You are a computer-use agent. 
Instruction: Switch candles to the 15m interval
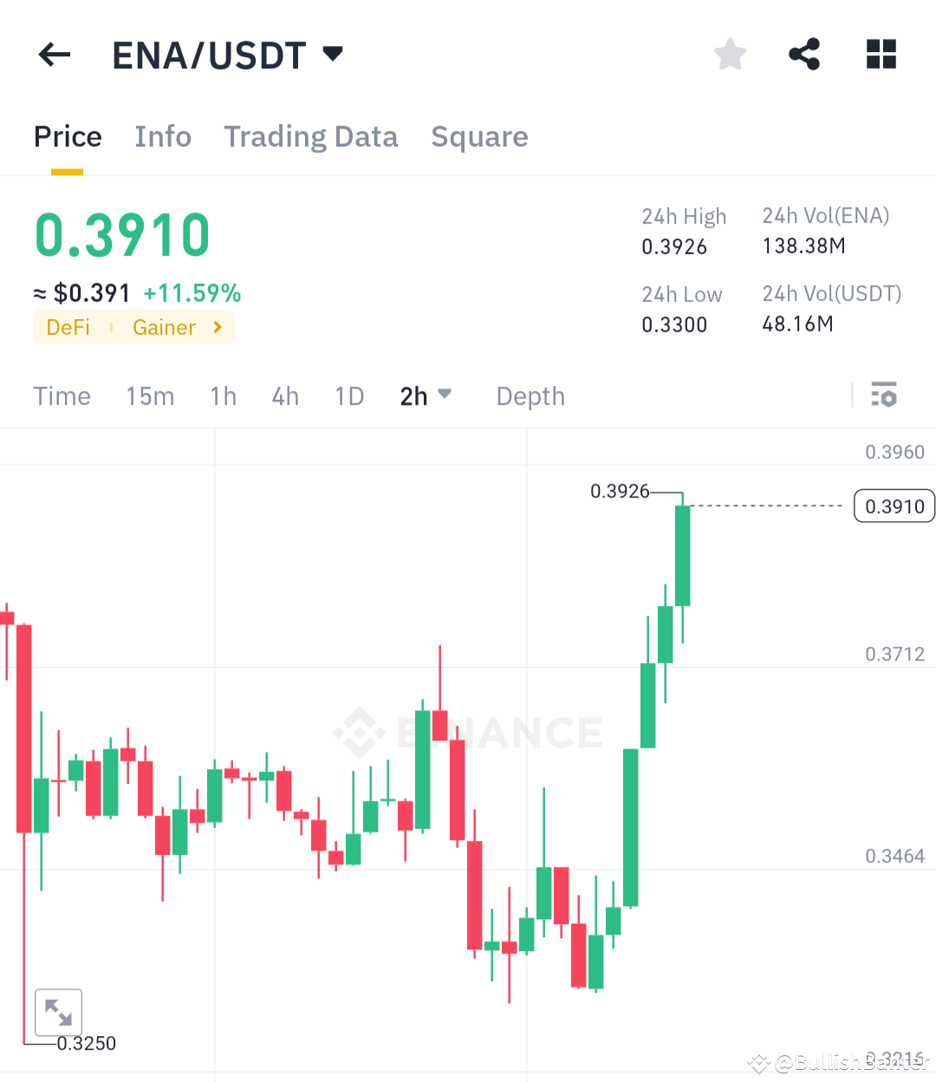point(150,396)
